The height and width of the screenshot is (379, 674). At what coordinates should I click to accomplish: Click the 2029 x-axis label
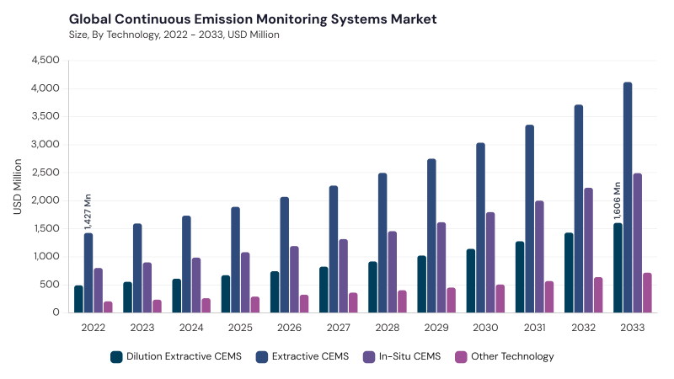[x=436, y=328]
